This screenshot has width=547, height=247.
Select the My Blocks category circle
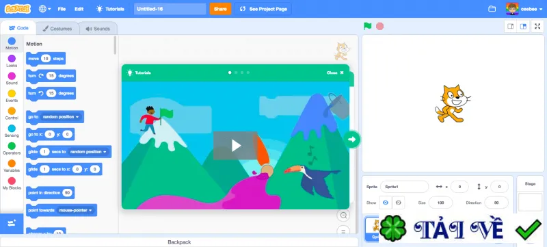12,181
